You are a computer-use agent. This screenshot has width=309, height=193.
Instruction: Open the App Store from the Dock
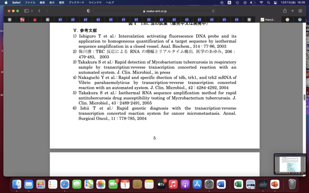tap(197, 184)
